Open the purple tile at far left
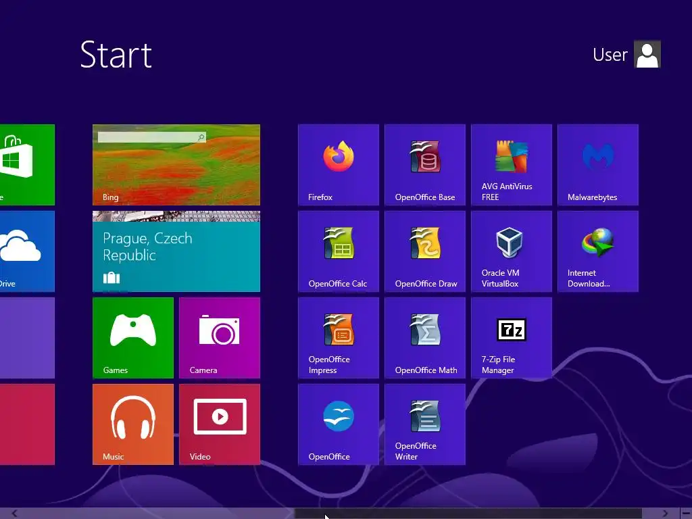The width and height of the screenshot is (692, 519). tap(27, 338)
